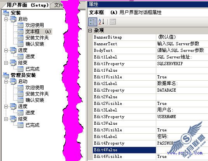Switch to the 用户界面 (Setup) tab
Viewport: 208px width, 161px height.
[x=28, y=5]
